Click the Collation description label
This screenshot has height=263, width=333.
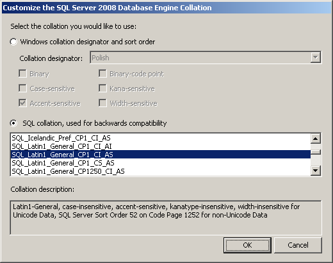coord(42,189)
